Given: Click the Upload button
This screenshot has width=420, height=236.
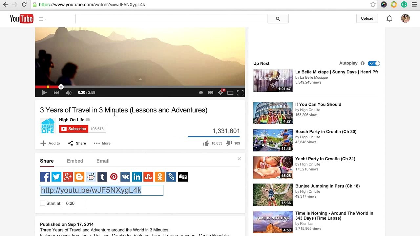Looking at the screenshot, I should [x=367, y=19].
